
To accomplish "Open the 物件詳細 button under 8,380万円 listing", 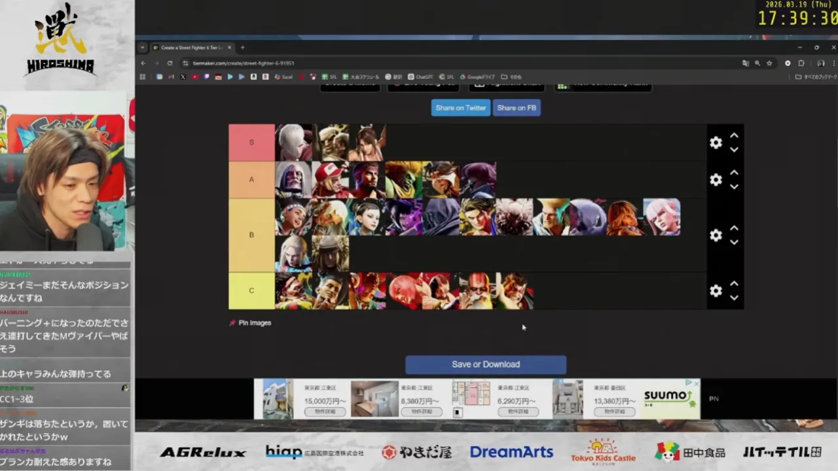I will coord(421,411).
